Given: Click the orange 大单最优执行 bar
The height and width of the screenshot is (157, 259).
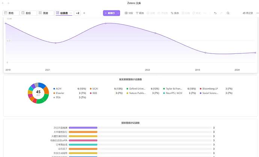Looking at the screenshot, I should click(83, 132).
